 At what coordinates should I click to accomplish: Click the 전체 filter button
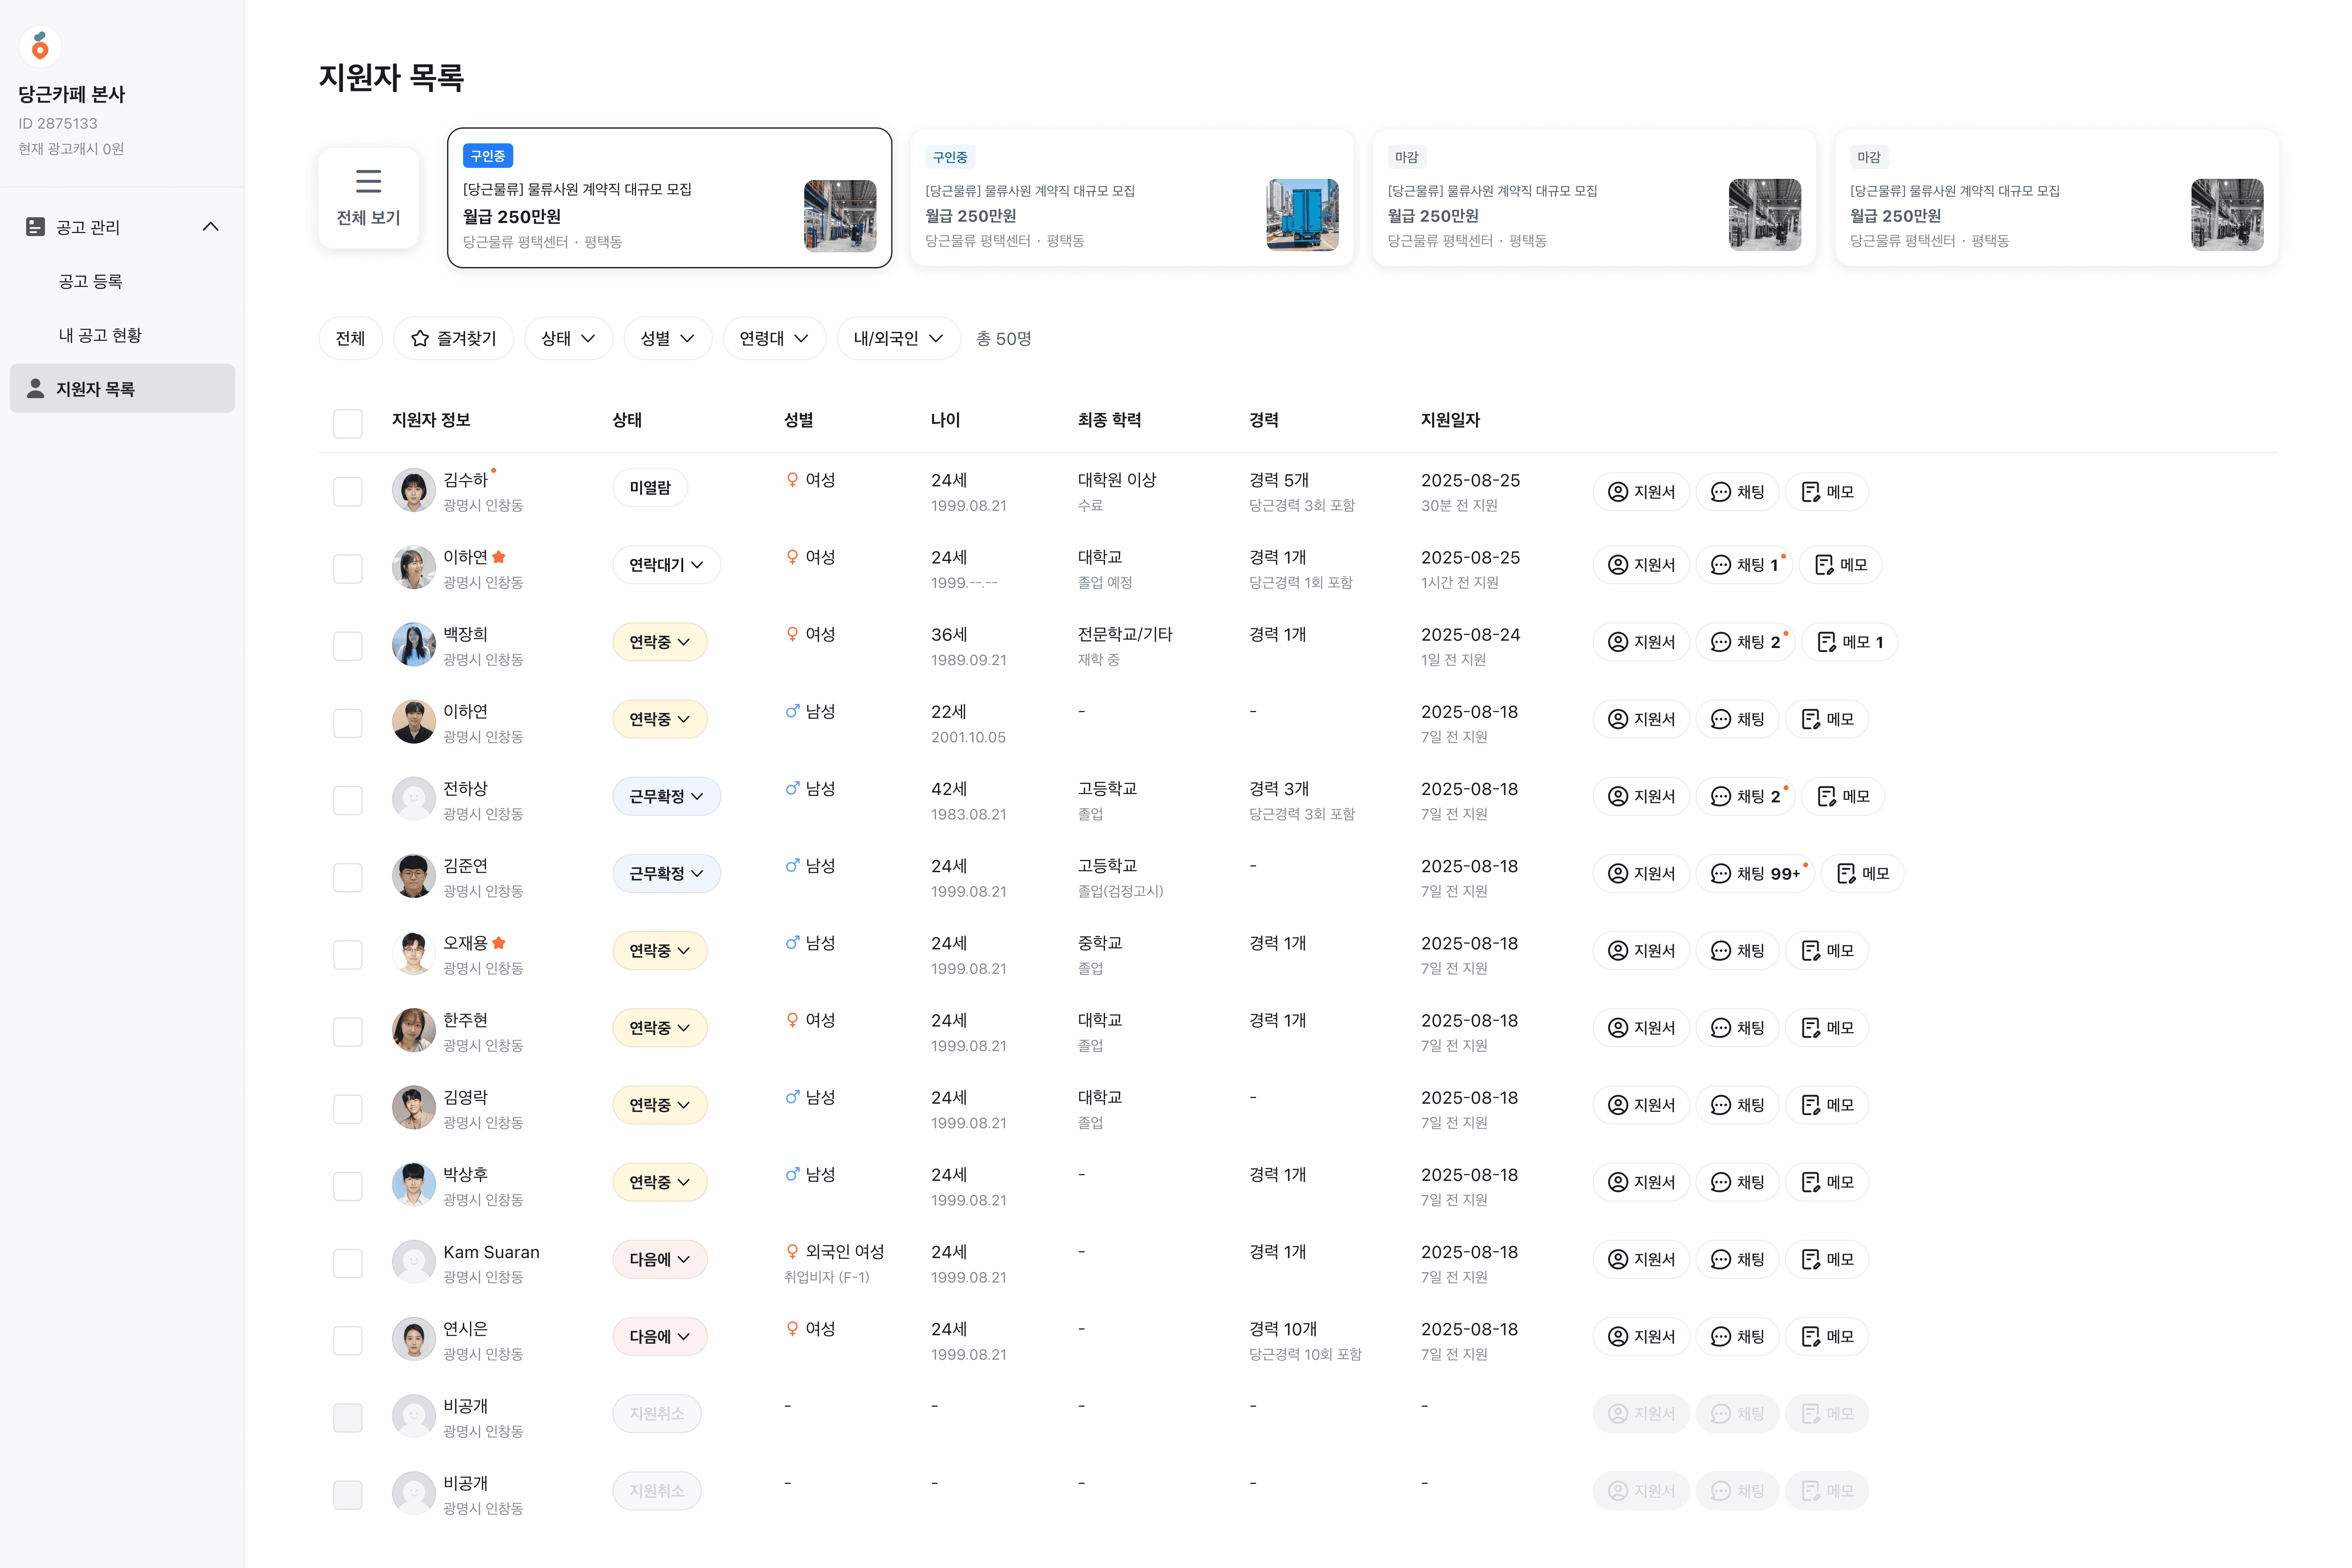click(350, 339)
